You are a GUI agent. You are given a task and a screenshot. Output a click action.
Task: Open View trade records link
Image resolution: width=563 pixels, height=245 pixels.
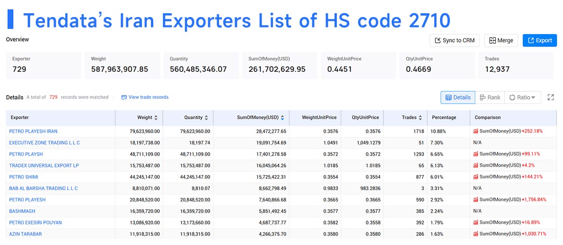[145, 97]
